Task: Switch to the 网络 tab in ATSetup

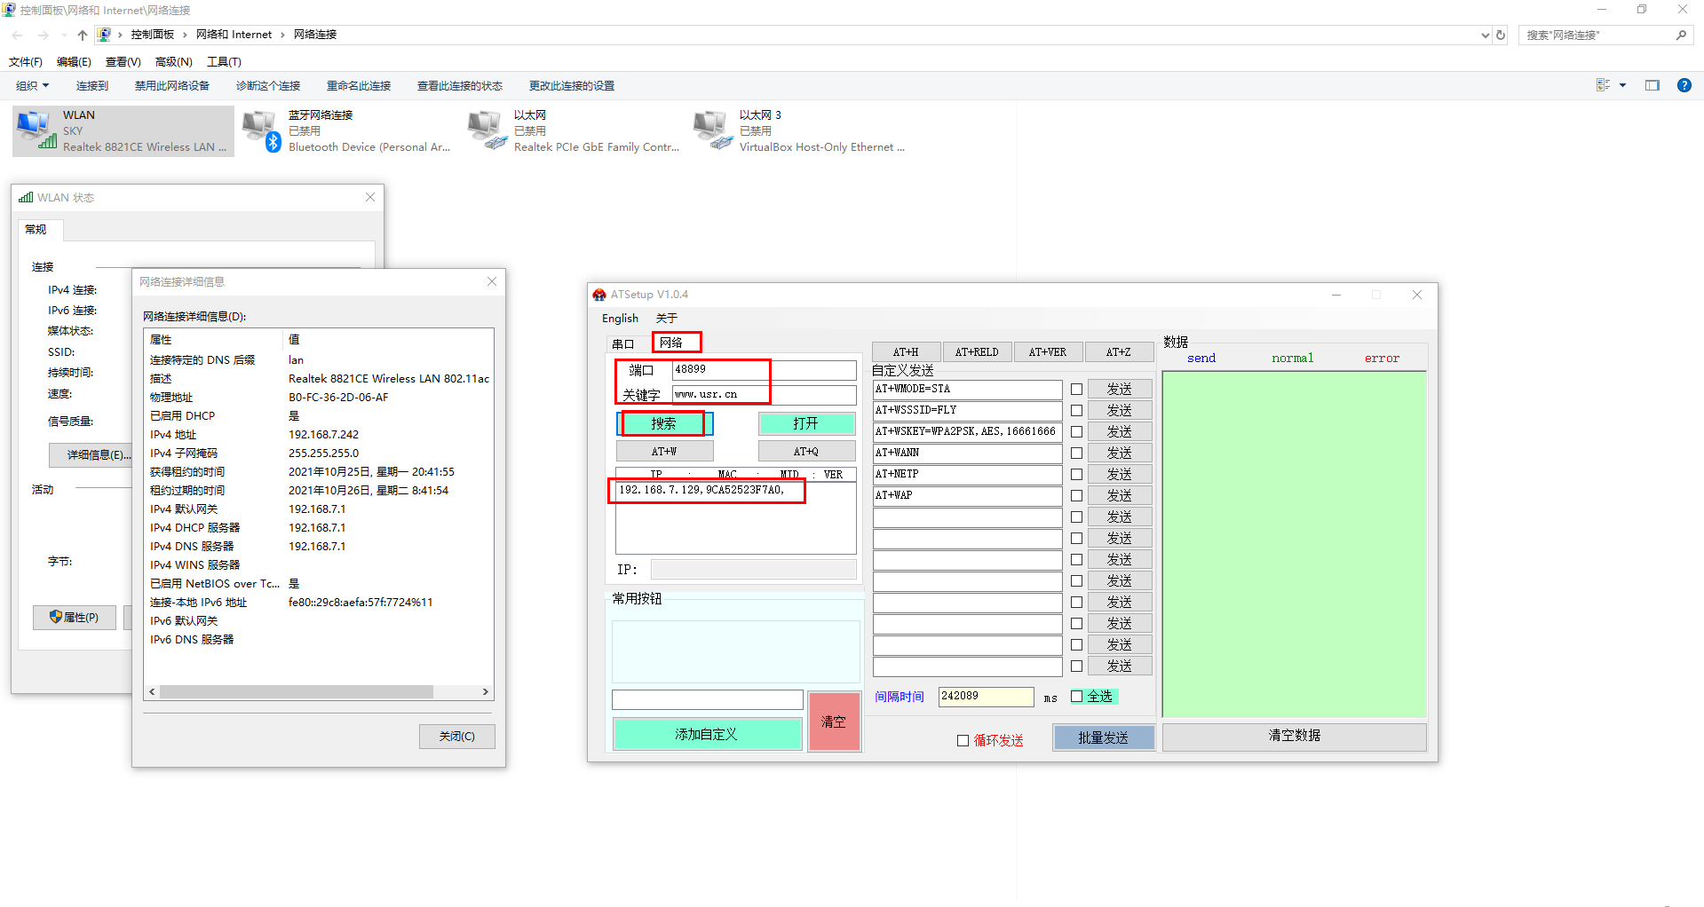Action: coord(672,343)
